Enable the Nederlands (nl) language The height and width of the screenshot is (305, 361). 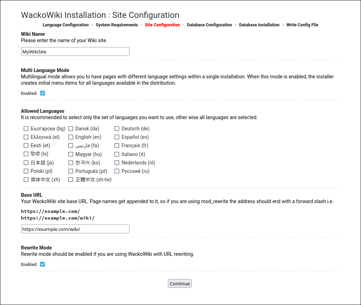click(x=117, y=163)
